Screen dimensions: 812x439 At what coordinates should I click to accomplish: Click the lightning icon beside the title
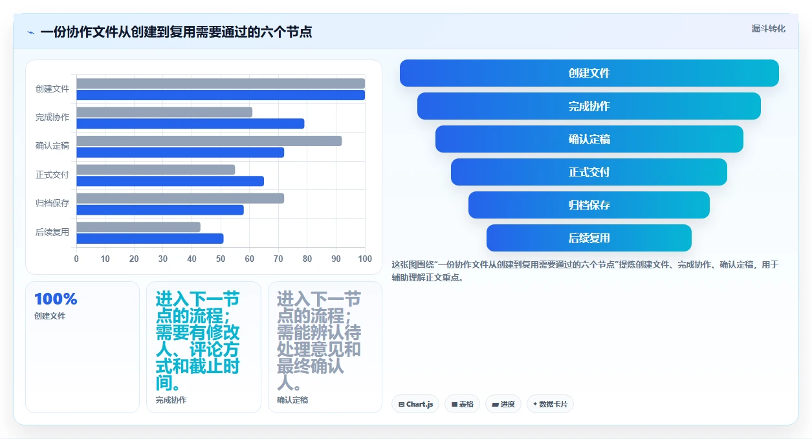pos(30,32)
